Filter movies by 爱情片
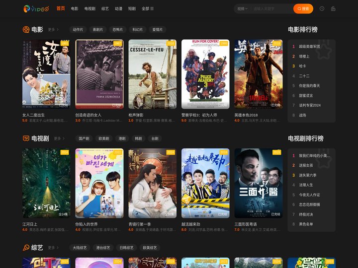The image size is (358, 268). coord(157,30)
